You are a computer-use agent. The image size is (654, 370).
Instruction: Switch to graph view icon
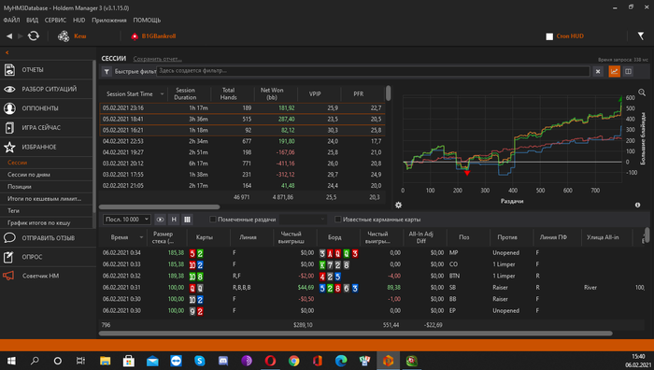point(615,71)
